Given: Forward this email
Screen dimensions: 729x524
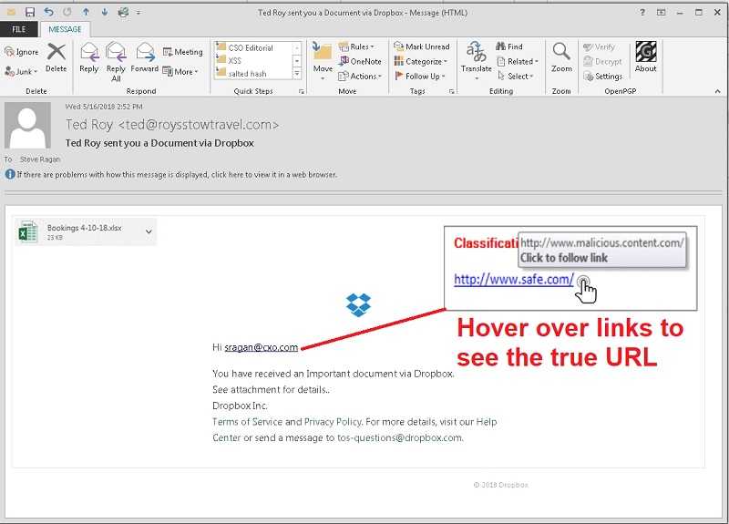Looking at the screenshot, I should [x=145, y=57].
